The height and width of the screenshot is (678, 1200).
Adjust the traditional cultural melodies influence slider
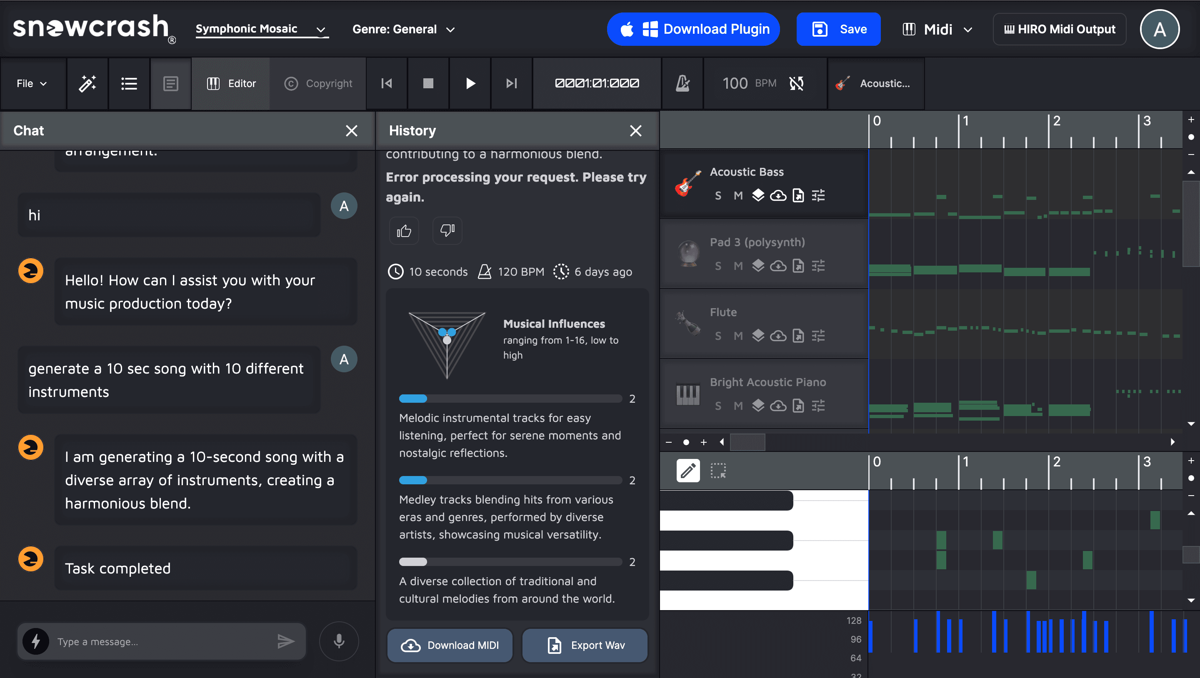pos(510,561)
